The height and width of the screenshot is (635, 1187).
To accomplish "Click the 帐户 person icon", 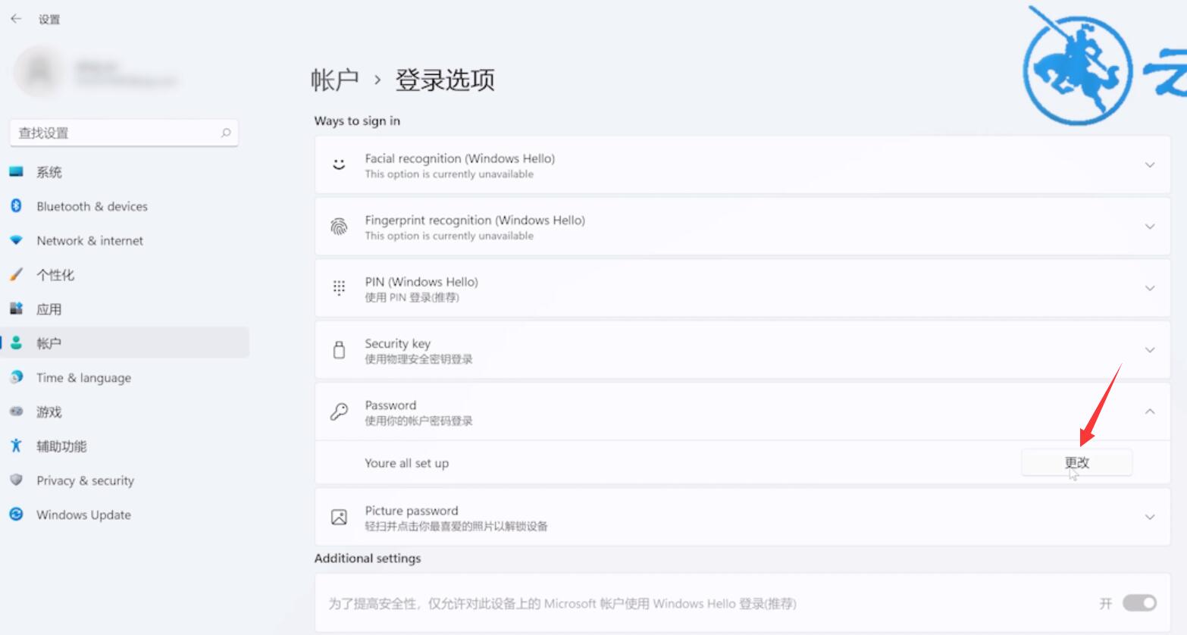I will [16, 343].
